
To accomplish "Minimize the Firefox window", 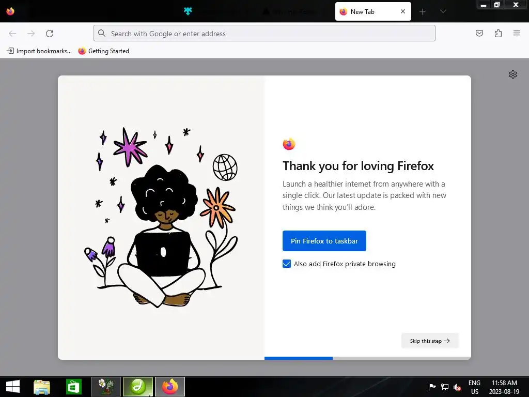I will (x=484, y=5).
